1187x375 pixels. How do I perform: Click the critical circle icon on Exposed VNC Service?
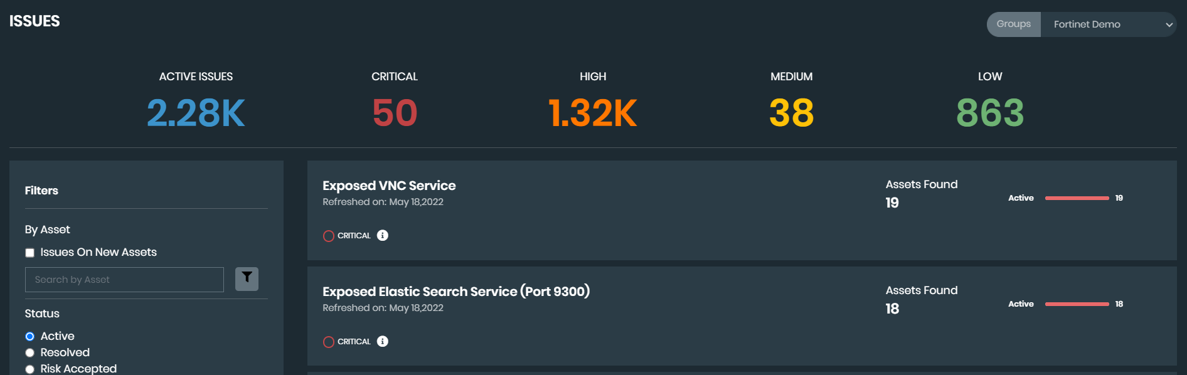click(329, 236)
